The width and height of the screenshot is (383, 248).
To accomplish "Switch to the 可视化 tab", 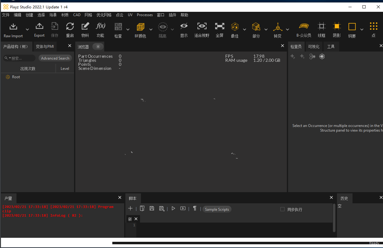I will pos(314,47).
